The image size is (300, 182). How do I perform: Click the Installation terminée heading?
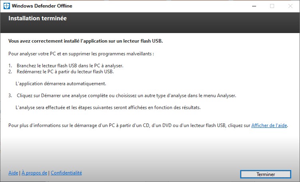pyautogui.click(x=37, y=18)
